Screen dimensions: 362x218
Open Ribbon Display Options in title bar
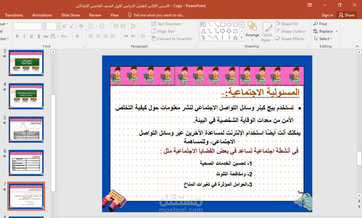(x=310, y=5)
